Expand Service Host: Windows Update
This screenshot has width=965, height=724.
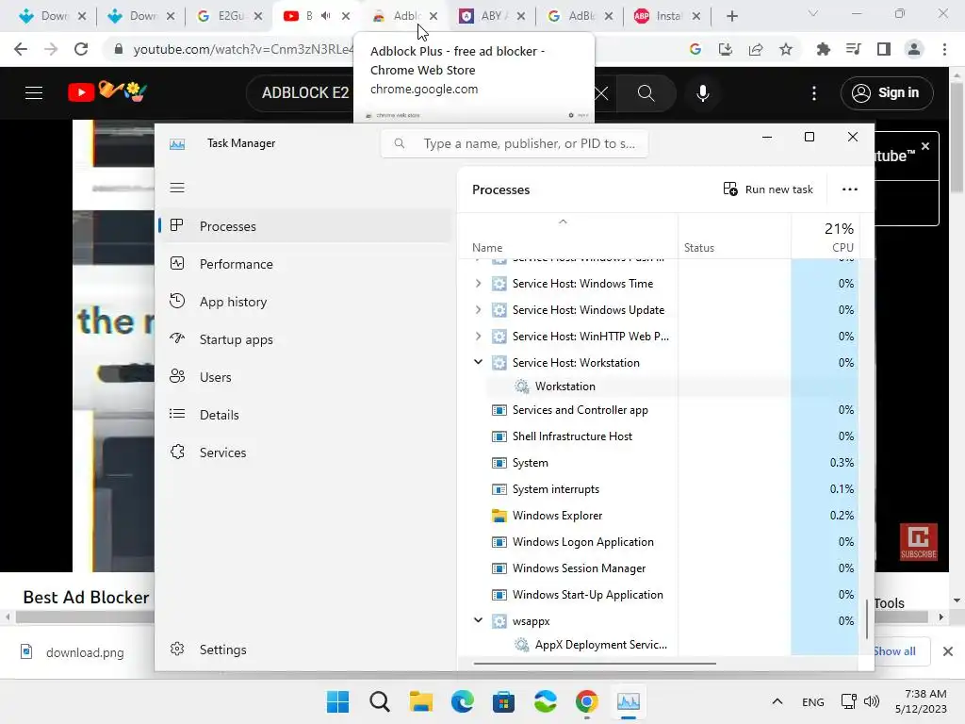478,309
